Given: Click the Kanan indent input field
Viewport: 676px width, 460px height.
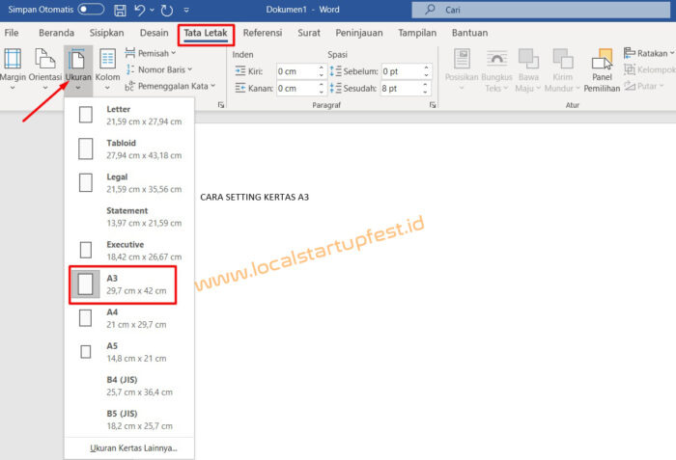Looking at the screenshot, I should click(296, 89).
